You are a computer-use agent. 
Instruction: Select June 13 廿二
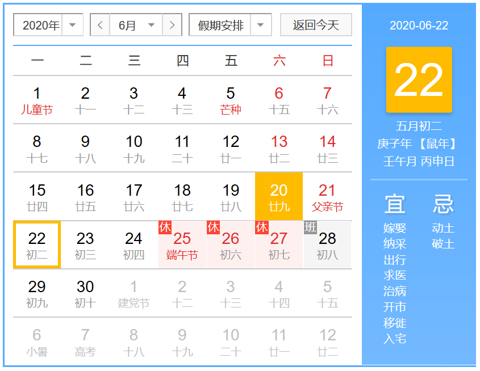(279, 149)
